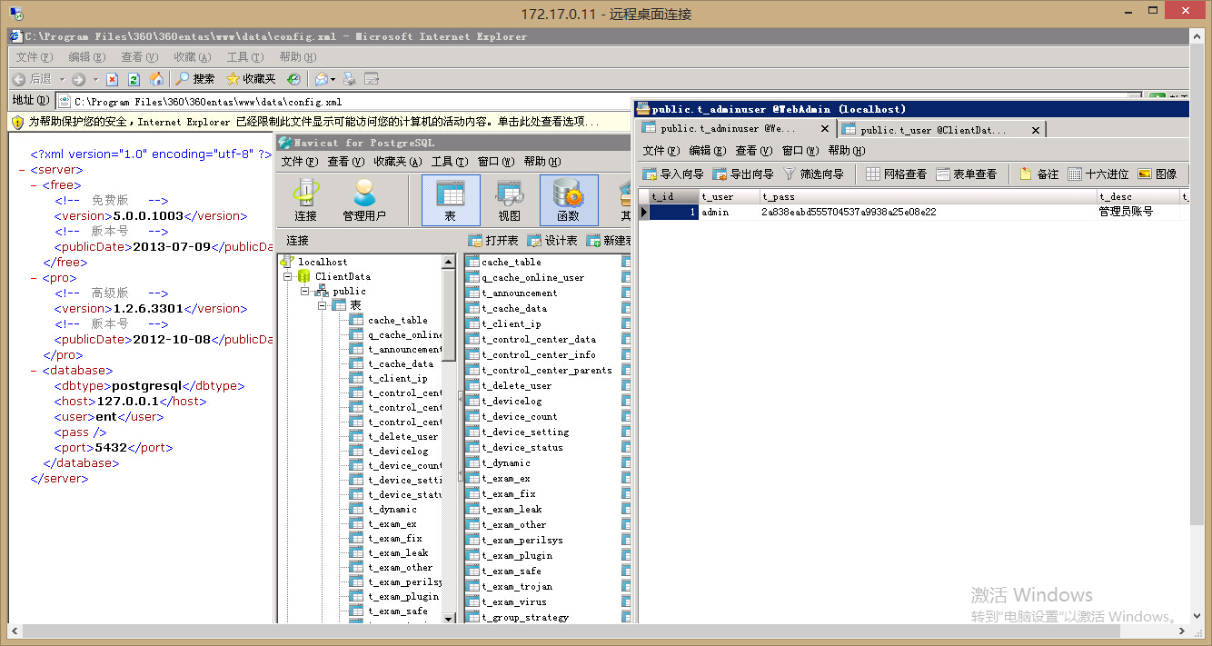
Task: Collapse the ClientData database node
Action: [x=287, y=276]
